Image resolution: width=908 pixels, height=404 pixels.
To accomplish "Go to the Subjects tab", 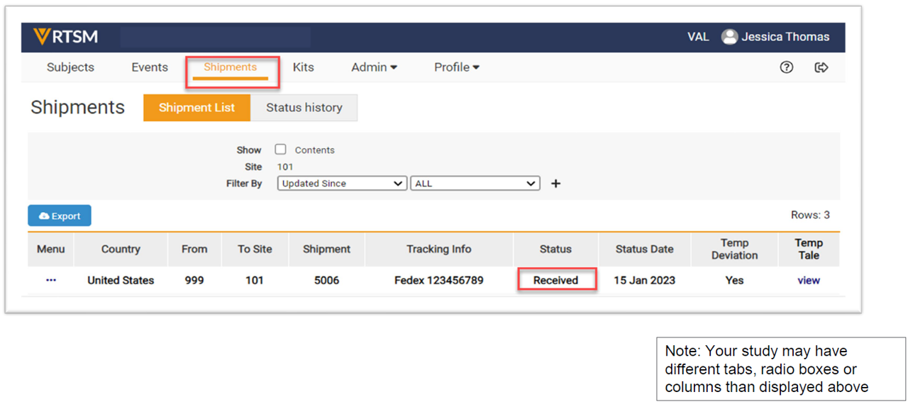I will point(70,67).
